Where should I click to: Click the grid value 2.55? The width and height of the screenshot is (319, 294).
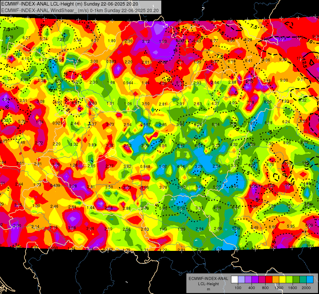point(310,246)
